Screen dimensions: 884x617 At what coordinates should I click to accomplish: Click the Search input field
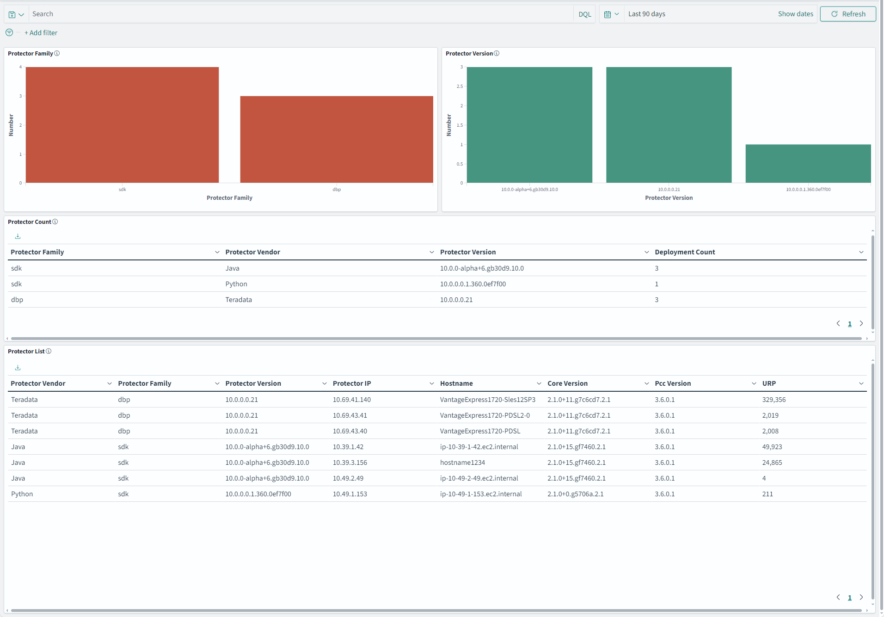click(185, 14)
